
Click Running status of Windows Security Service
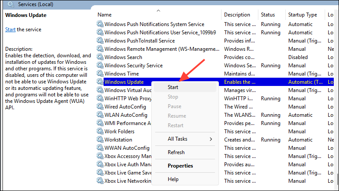(271, 66)
